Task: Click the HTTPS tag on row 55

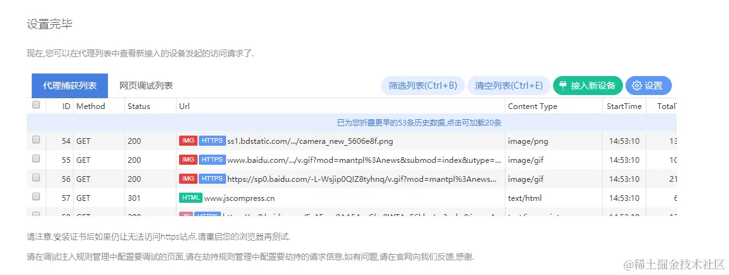Action: pyautogui.click(x=212, y=160)
